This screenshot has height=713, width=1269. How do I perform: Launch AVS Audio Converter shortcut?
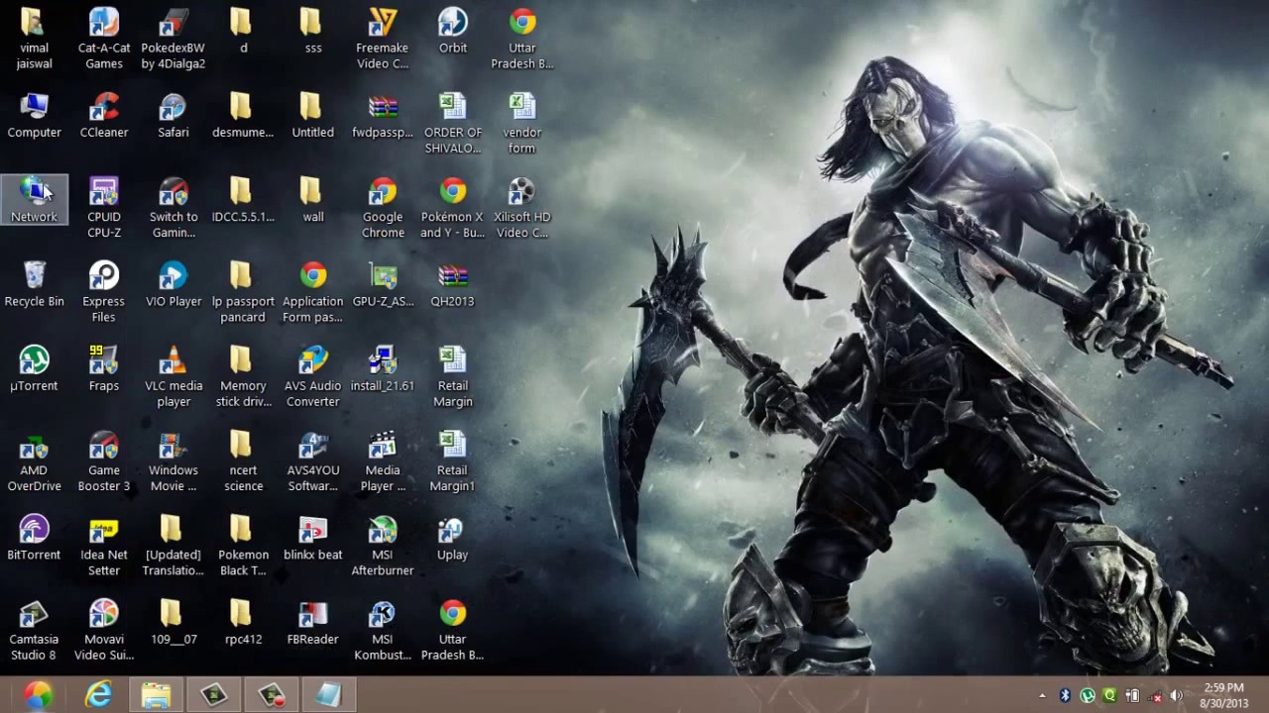point(313,377)
